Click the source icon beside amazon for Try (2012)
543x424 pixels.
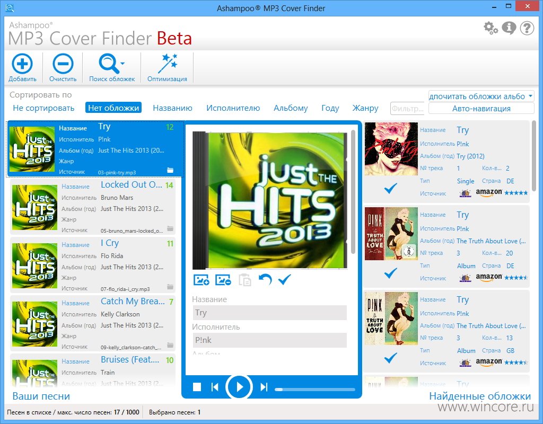click(x=465, y=193)
